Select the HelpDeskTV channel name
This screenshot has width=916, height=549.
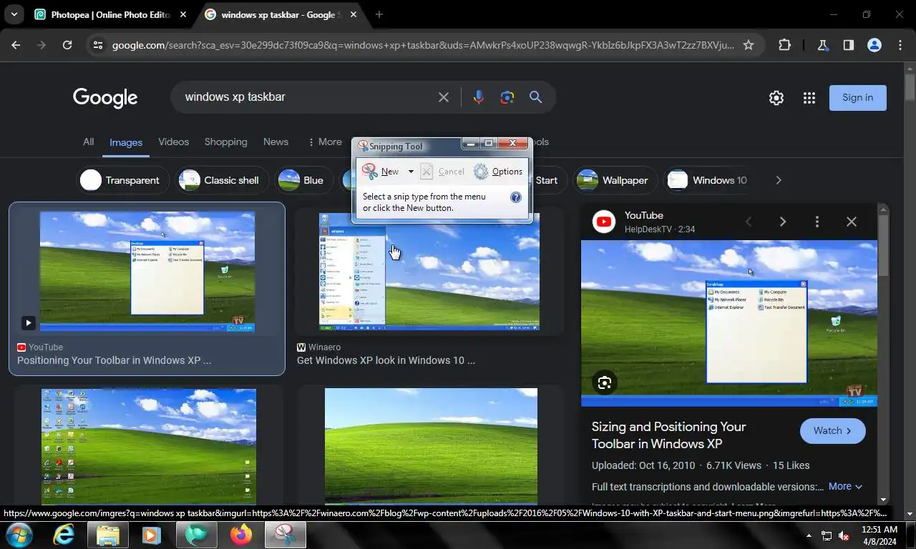648,229
